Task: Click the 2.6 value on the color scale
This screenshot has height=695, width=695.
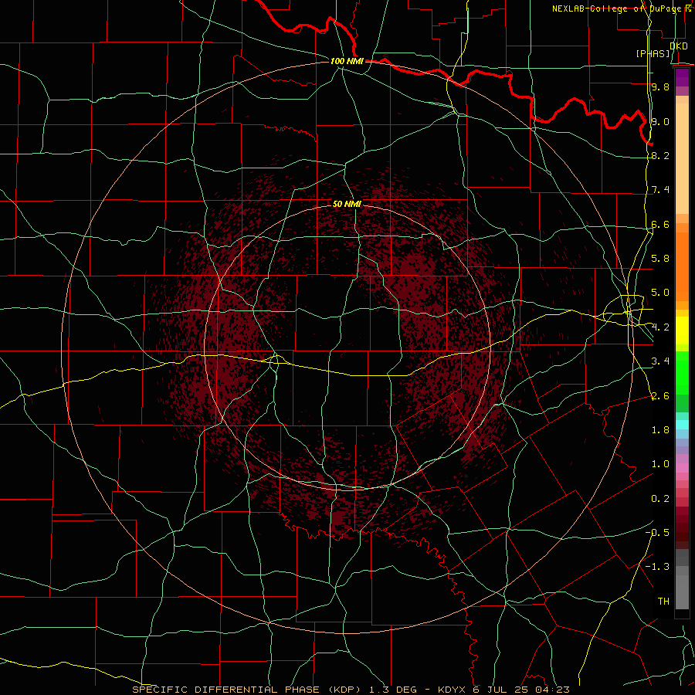Action: tap(660, 396)
